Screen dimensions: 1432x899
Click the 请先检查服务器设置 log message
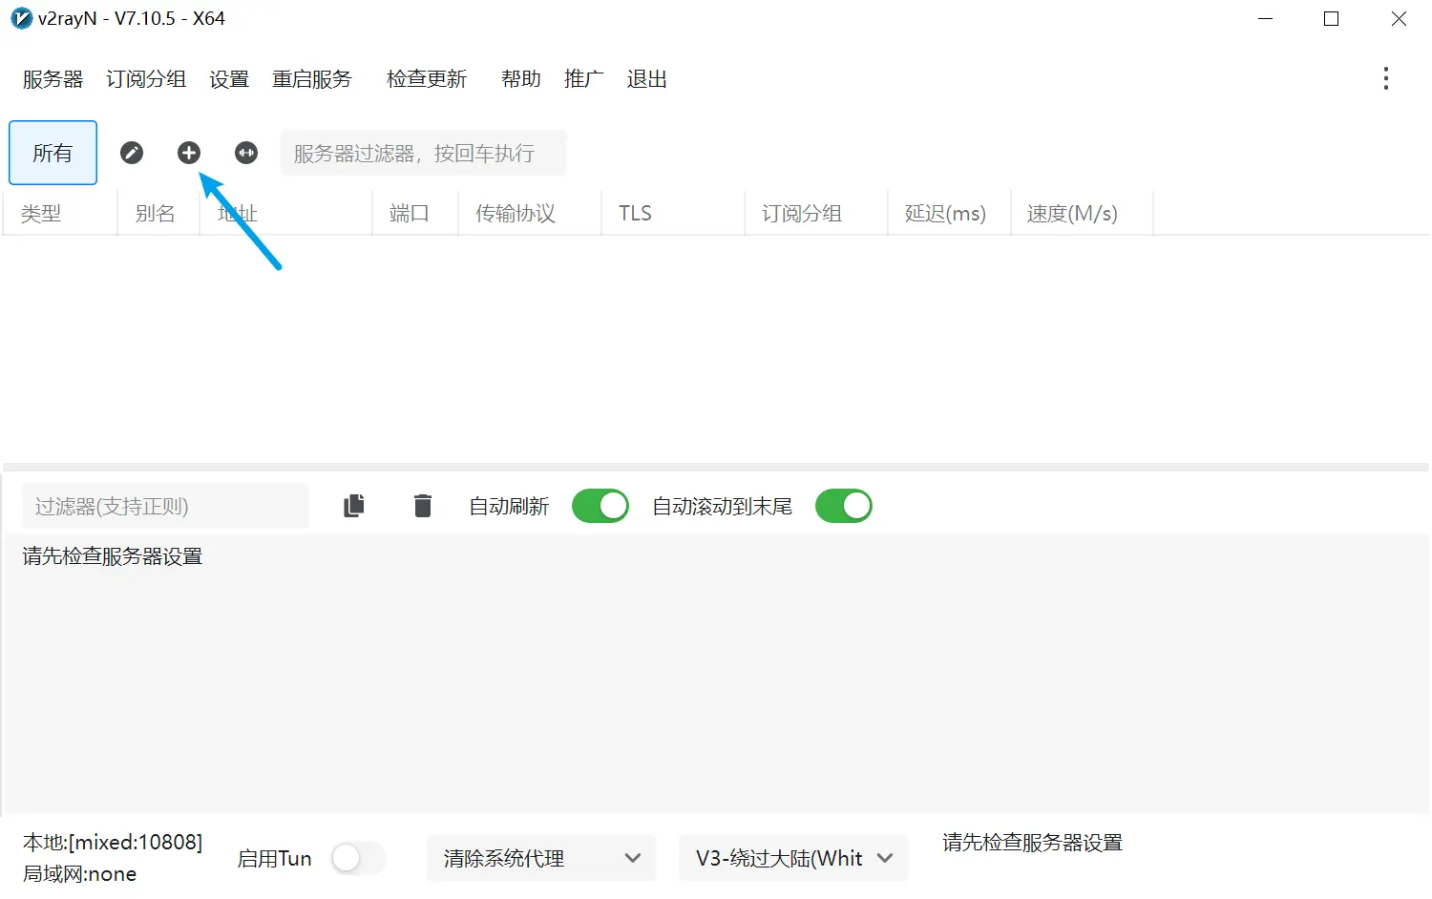[113, 556]
